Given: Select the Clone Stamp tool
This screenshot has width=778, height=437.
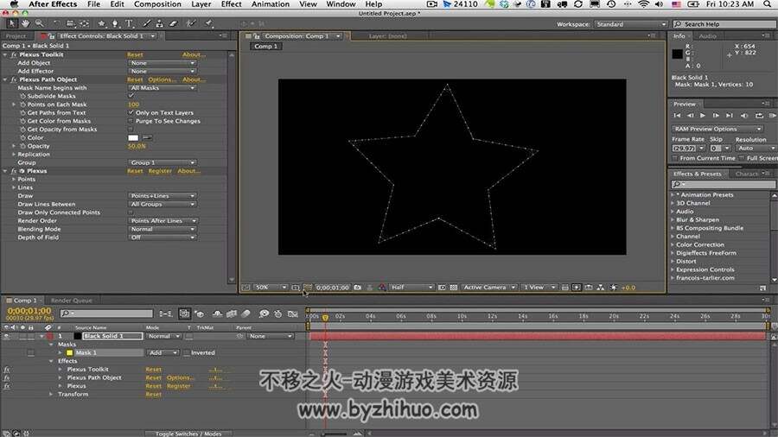Looking at the screenshot, I should click(x=160, y=23).
